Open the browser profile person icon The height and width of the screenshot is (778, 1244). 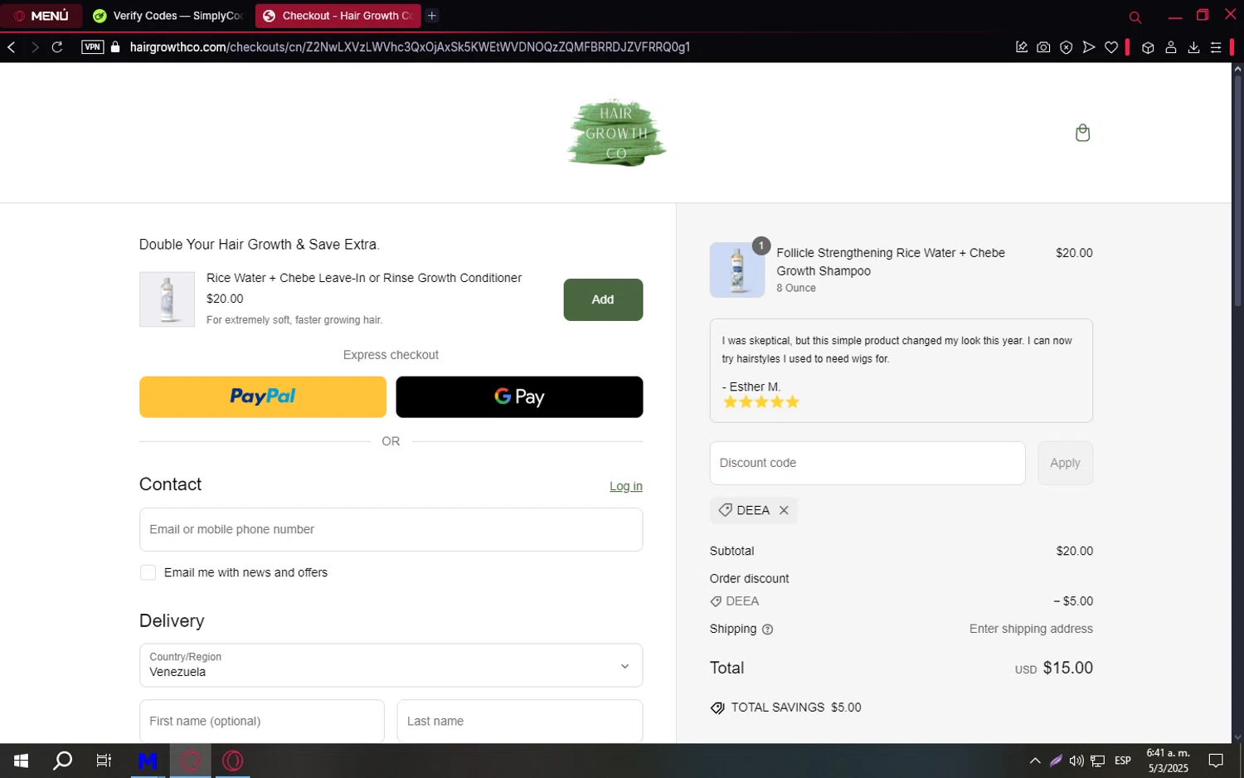[x=1171, y=47]
